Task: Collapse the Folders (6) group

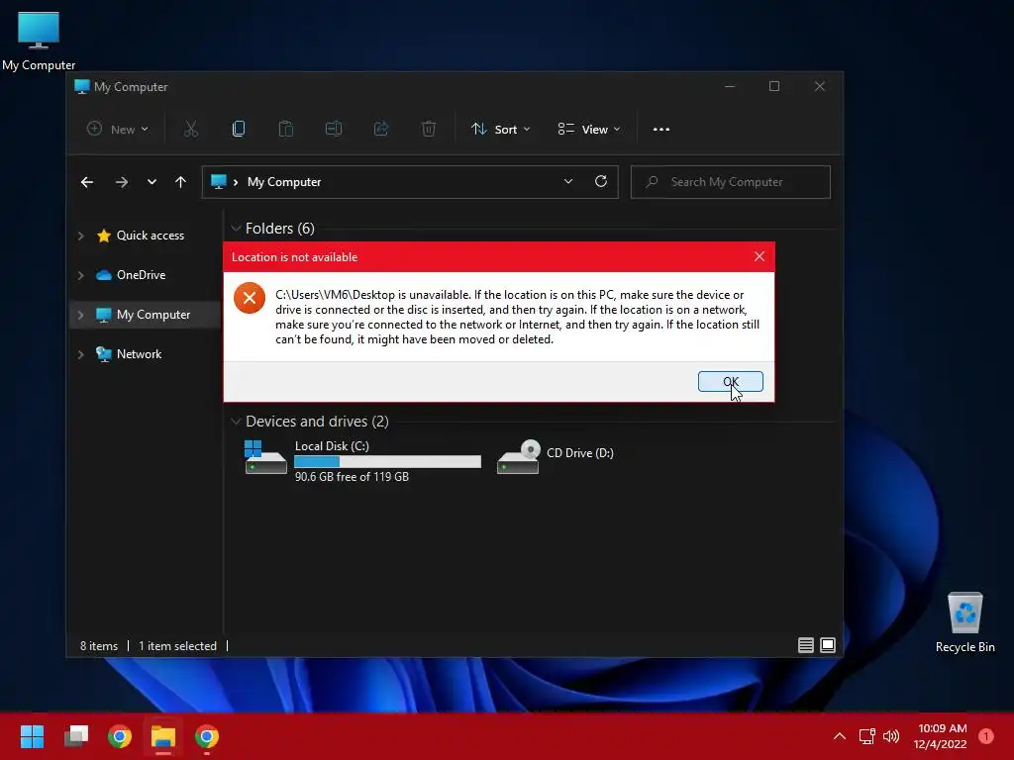Action: pyautogui.click(x=236, y=229)
